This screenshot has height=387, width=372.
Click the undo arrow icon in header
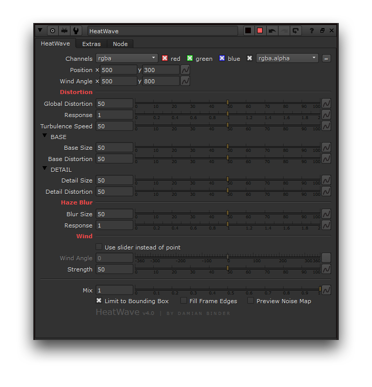pyautogui.click(x=272, y=31)
